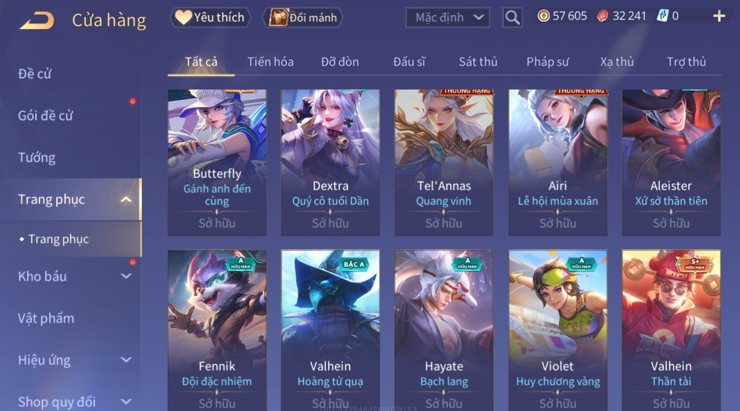The height and width of the screenshot is (411, 740).
Task: Add currency with the plus icon
Action: tap(719, 16)
